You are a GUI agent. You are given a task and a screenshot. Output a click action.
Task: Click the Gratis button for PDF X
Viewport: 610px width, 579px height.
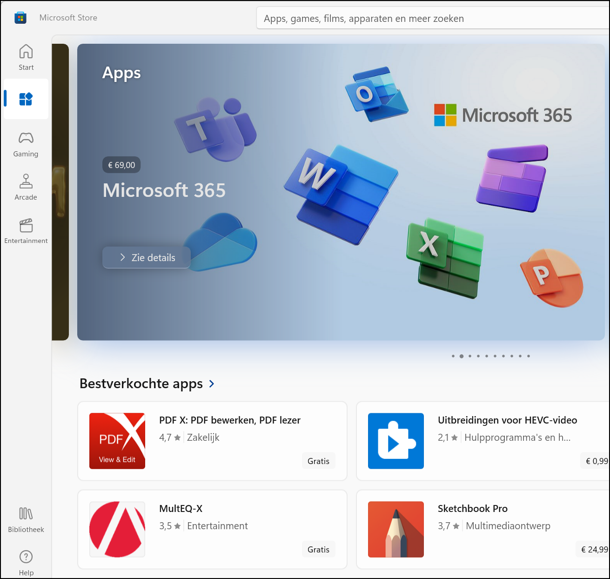pyautogui.click(x=318, y=461)
